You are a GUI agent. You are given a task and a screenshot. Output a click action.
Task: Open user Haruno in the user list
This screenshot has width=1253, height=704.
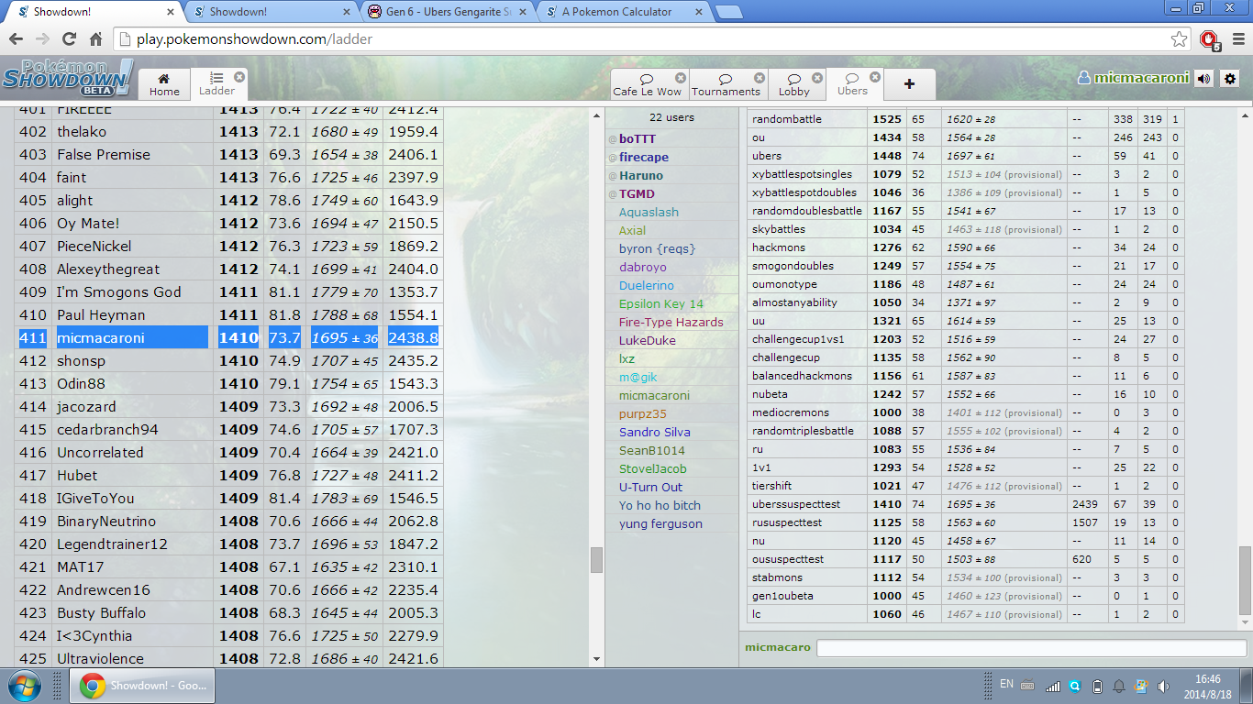pos(641,176)
